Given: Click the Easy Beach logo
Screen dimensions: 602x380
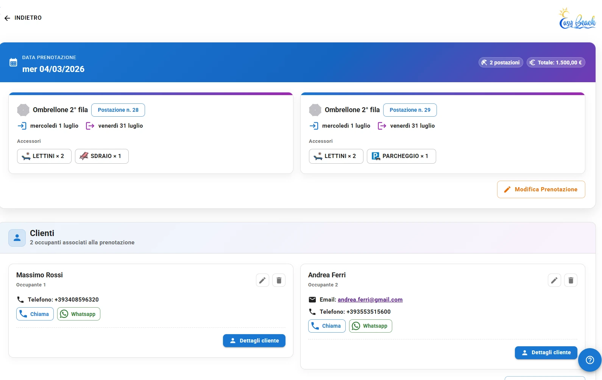Looking at the screenshot, I should tap(577, 19).
